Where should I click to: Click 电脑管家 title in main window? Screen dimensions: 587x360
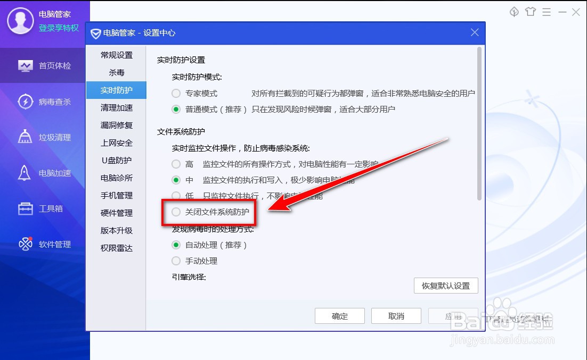point(55,14)
